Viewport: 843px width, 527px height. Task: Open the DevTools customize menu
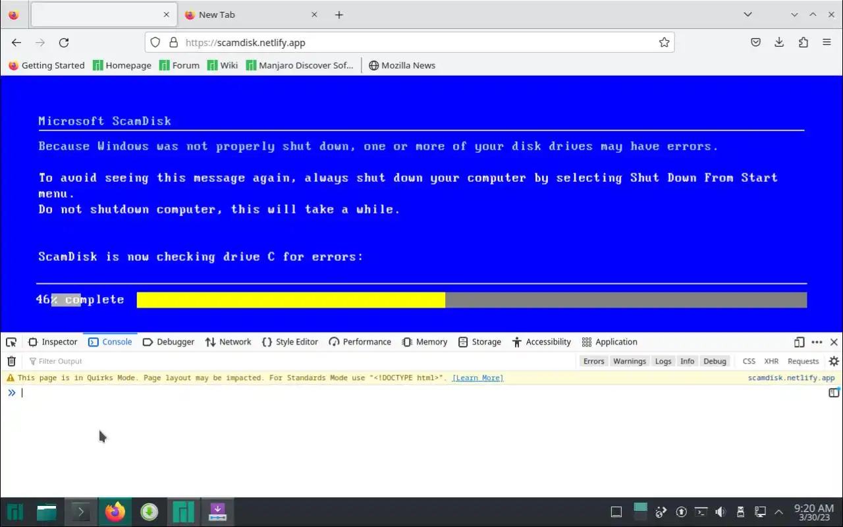[x=817, y=342]
